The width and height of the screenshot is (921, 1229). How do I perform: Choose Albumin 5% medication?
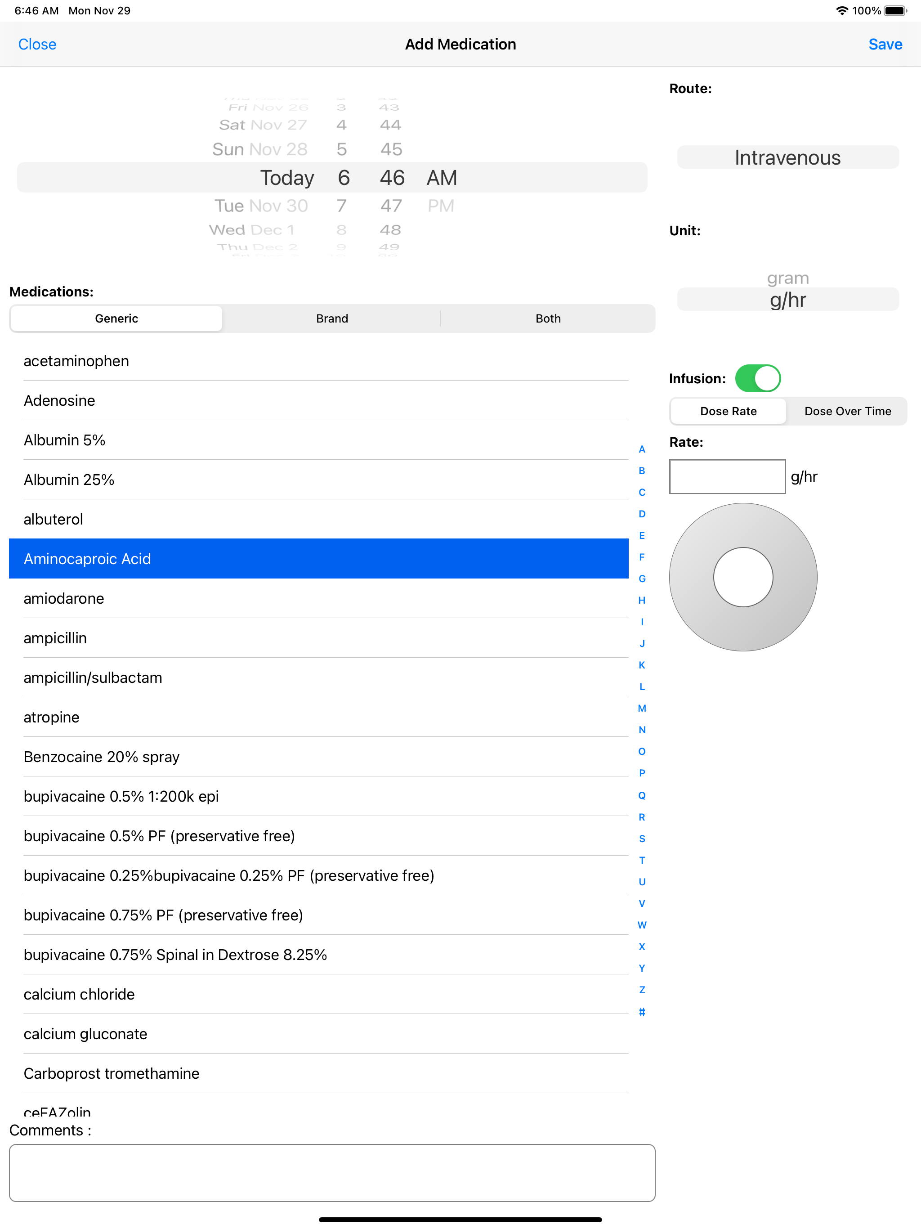[319, 440]
